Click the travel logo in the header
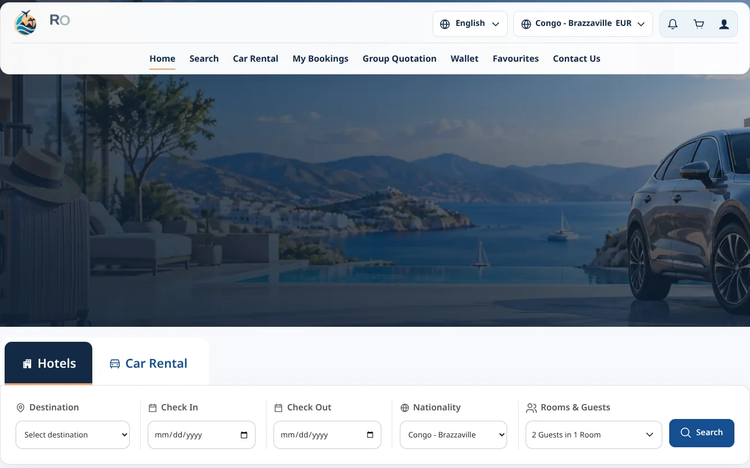The image size is (750, 468). [x=25, y=23]
